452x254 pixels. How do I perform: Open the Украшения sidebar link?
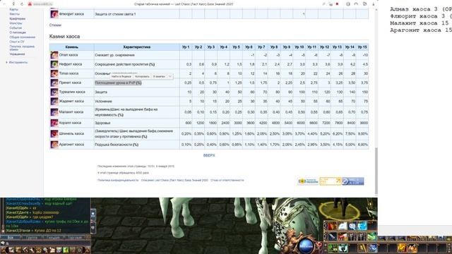point(17,54)
